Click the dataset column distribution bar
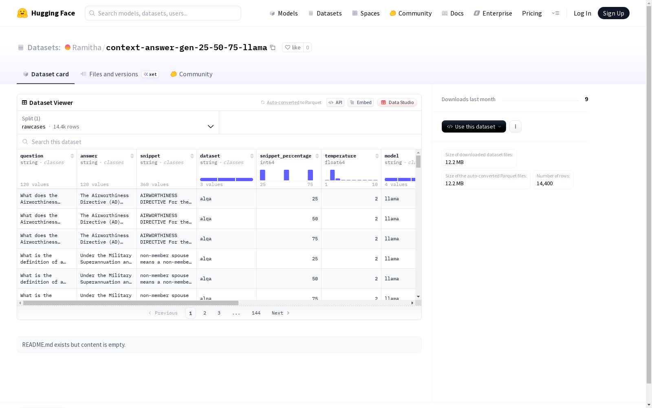The image size is (652, 408). (227, 180)
